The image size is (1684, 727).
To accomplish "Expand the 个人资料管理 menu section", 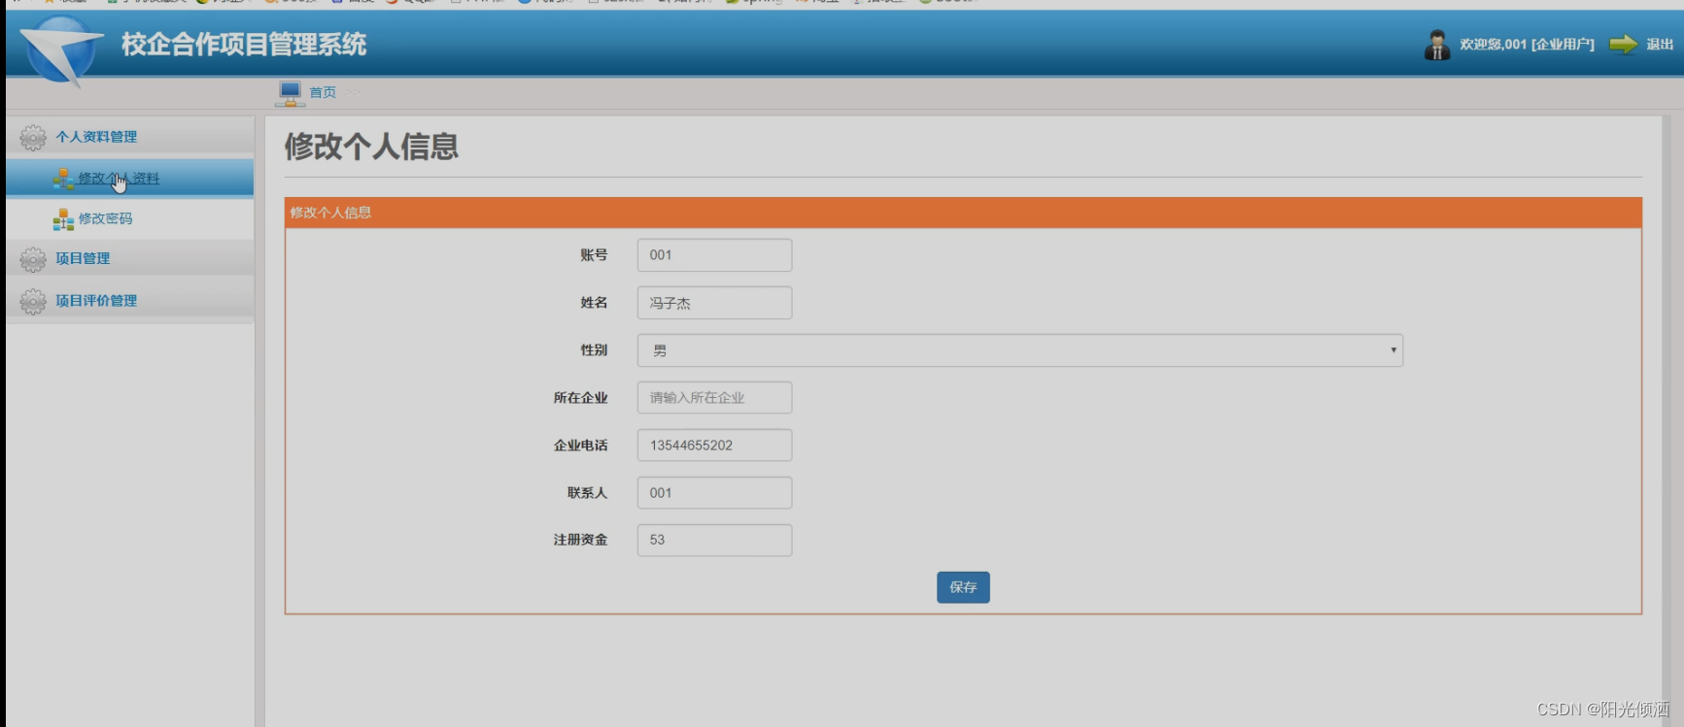I will (x=129, y=137).
